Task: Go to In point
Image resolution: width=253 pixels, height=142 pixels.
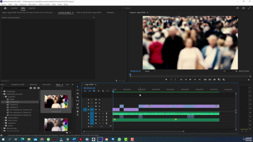Action: pos(181,80)
